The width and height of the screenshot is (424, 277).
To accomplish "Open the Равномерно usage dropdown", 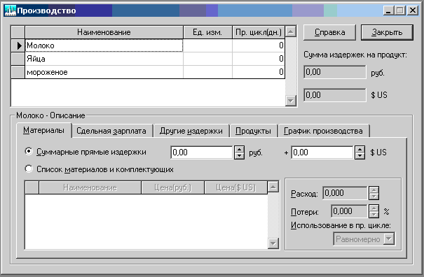I will pos(389,239).
